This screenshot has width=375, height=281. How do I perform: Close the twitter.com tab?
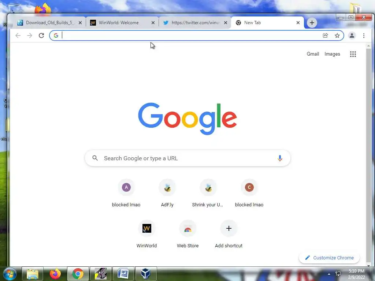click(226, 23)
